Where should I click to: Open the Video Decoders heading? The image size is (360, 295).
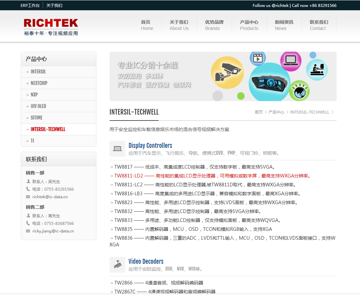click(x=146, y=261)
